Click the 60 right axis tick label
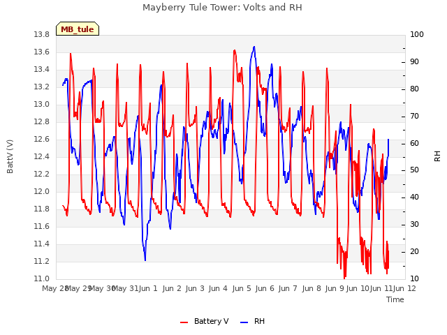The width and height of the screenshot is (447, 335). [414, 143]
